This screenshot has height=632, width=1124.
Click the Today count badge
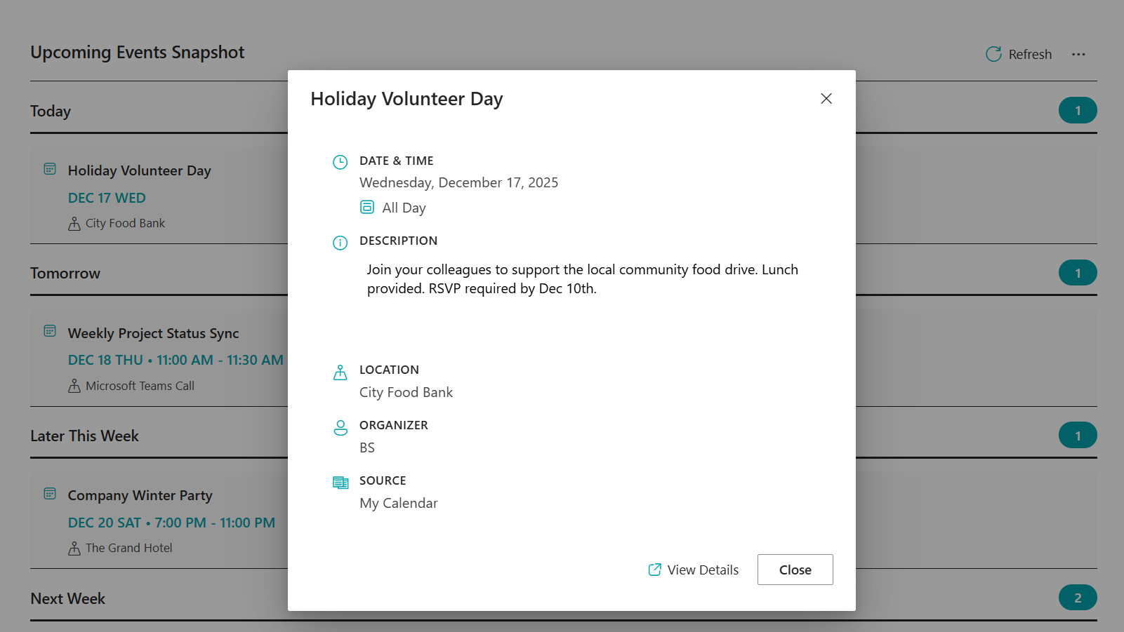pos(1078,110)
